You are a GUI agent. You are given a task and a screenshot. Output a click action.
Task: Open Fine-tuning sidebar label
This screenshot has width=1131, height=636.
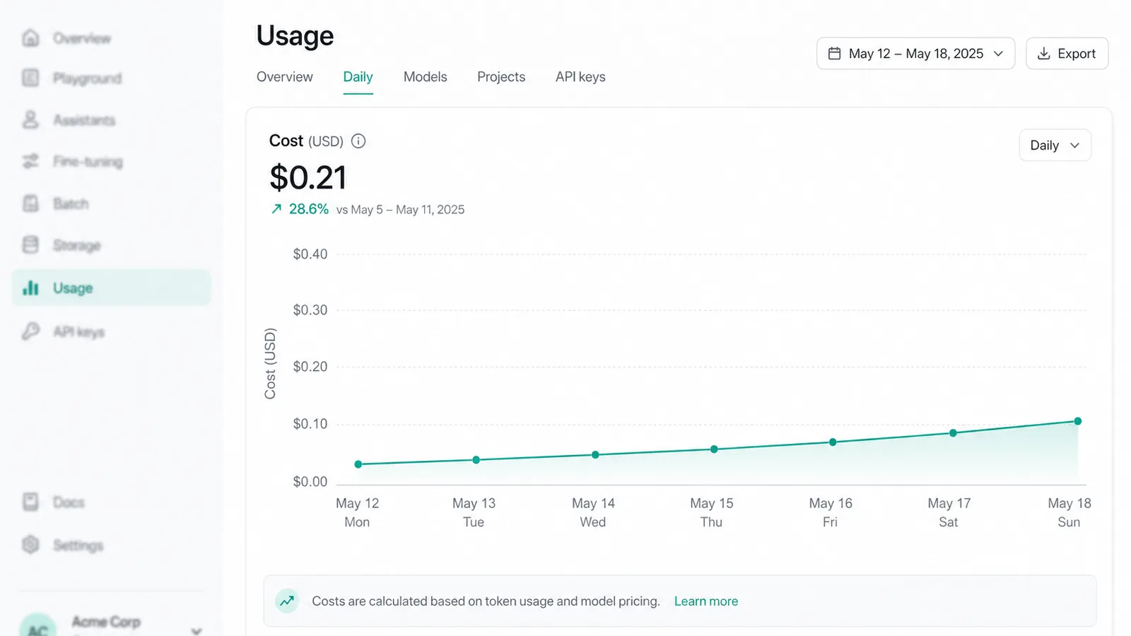pos(88,162)
